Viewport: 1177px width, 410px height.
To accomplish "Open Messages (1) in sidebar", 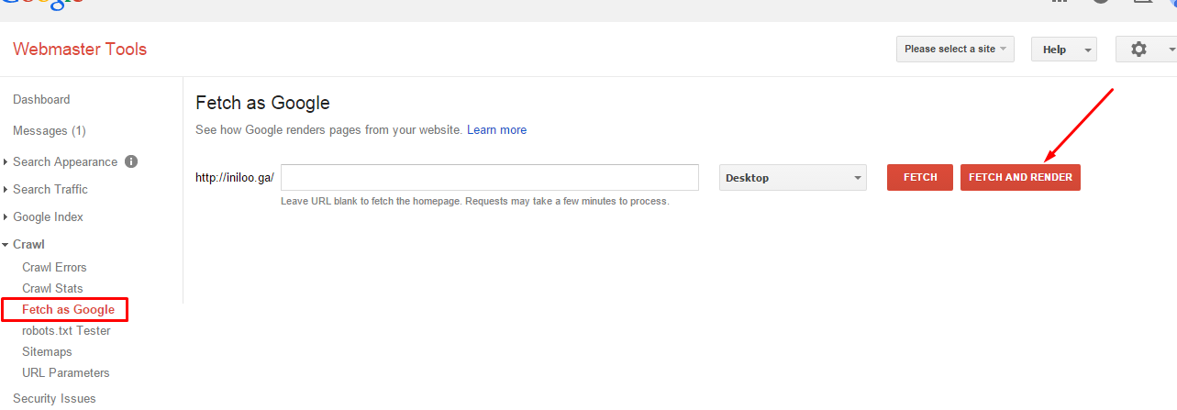I will 49,131.
